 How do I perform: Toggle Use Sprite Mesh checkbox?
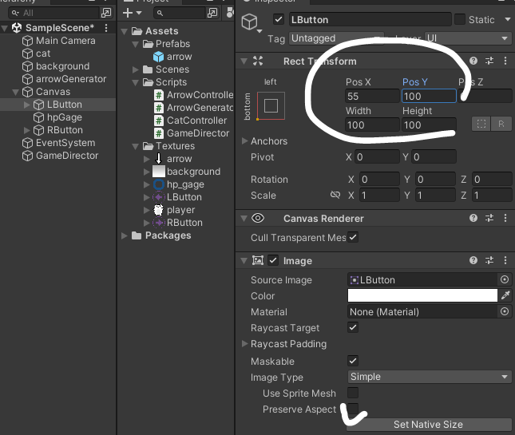[x=353, y=393]
